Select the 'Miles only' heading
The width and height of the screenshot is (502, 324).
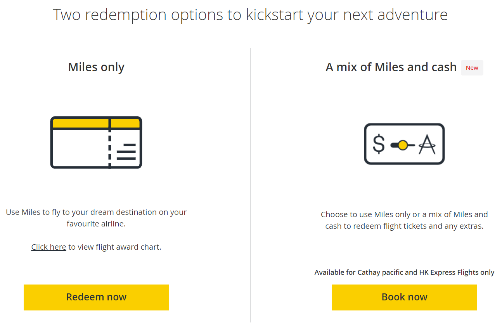click(x=96, y=67)
